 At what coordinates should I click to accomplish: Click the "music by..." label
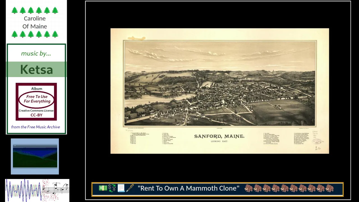coord(36,53)
